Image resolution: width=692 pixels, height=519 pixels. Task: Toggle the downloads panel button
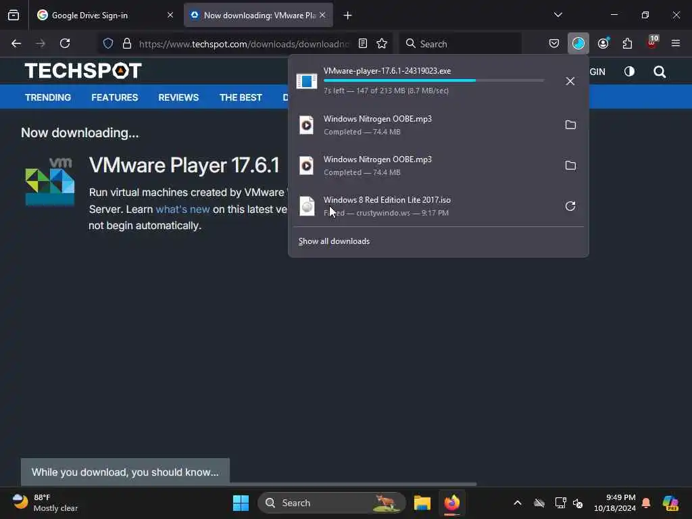578,43
